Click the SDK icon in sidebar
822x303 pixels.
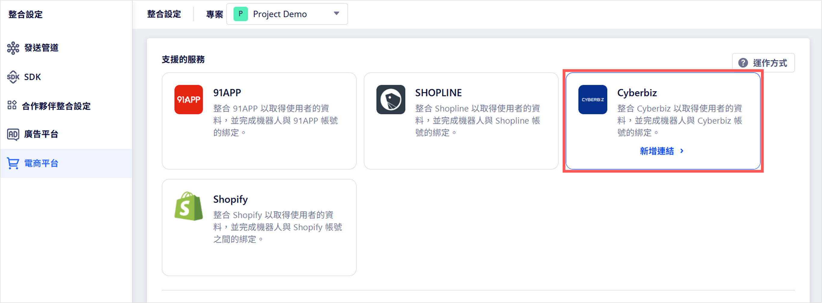(x=13, y=77)
